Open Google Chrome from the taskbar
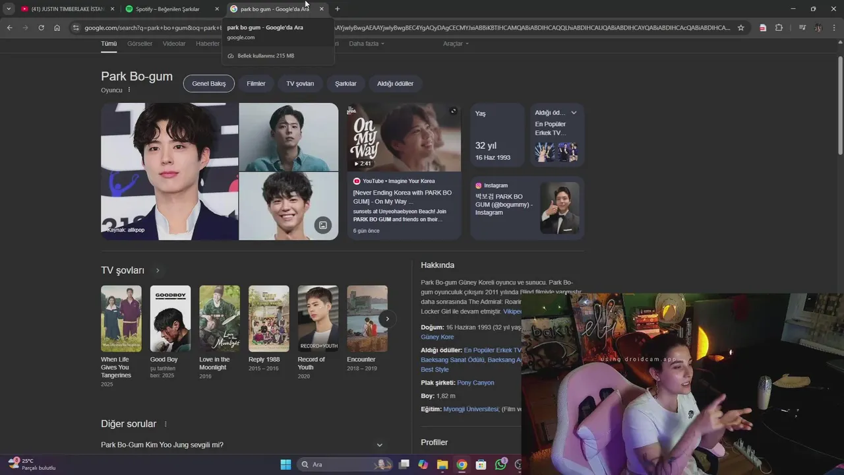 [x=462, y=464]
